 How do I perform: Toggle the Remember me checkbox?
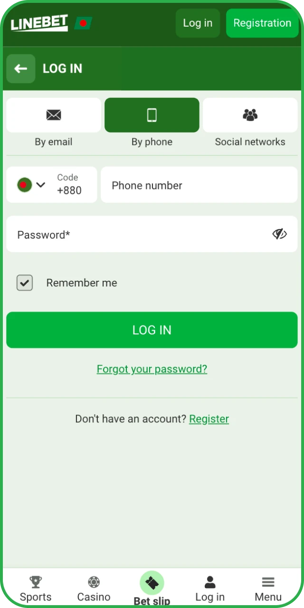(x=25, y=283)
